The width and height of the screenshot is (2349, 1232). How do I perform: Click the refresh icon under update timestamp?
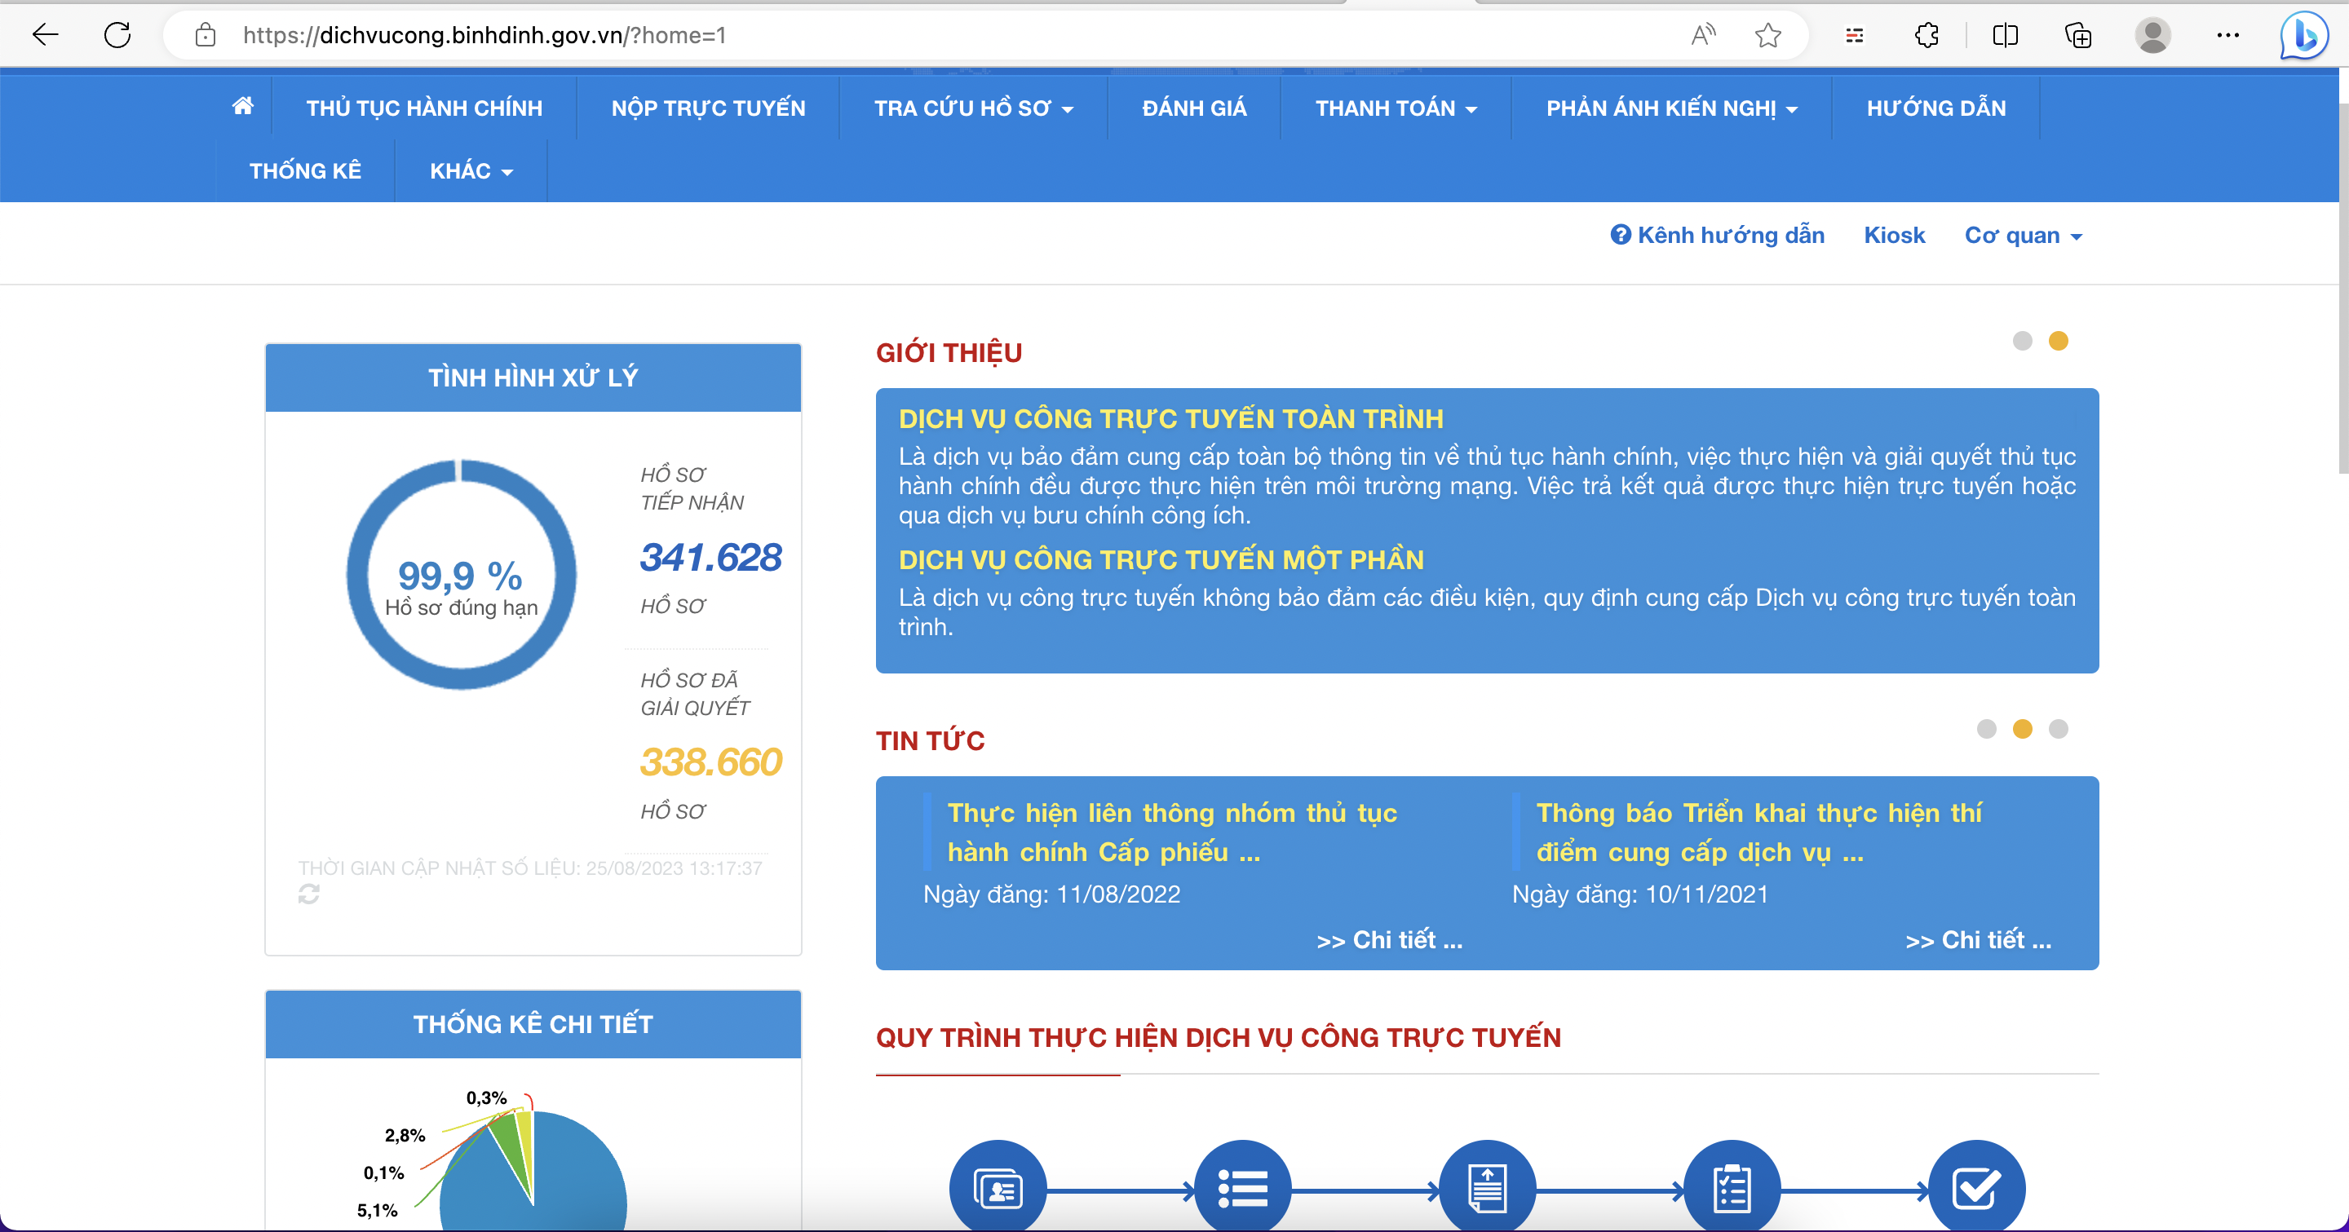click(x=308, y=894)
